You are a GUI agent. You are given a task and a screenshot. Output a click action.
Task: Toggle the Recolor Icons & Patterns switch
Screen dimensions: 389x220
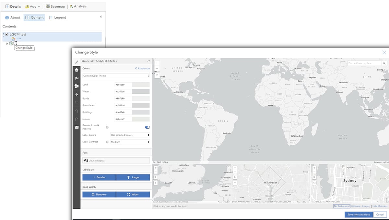click(147, 127)
